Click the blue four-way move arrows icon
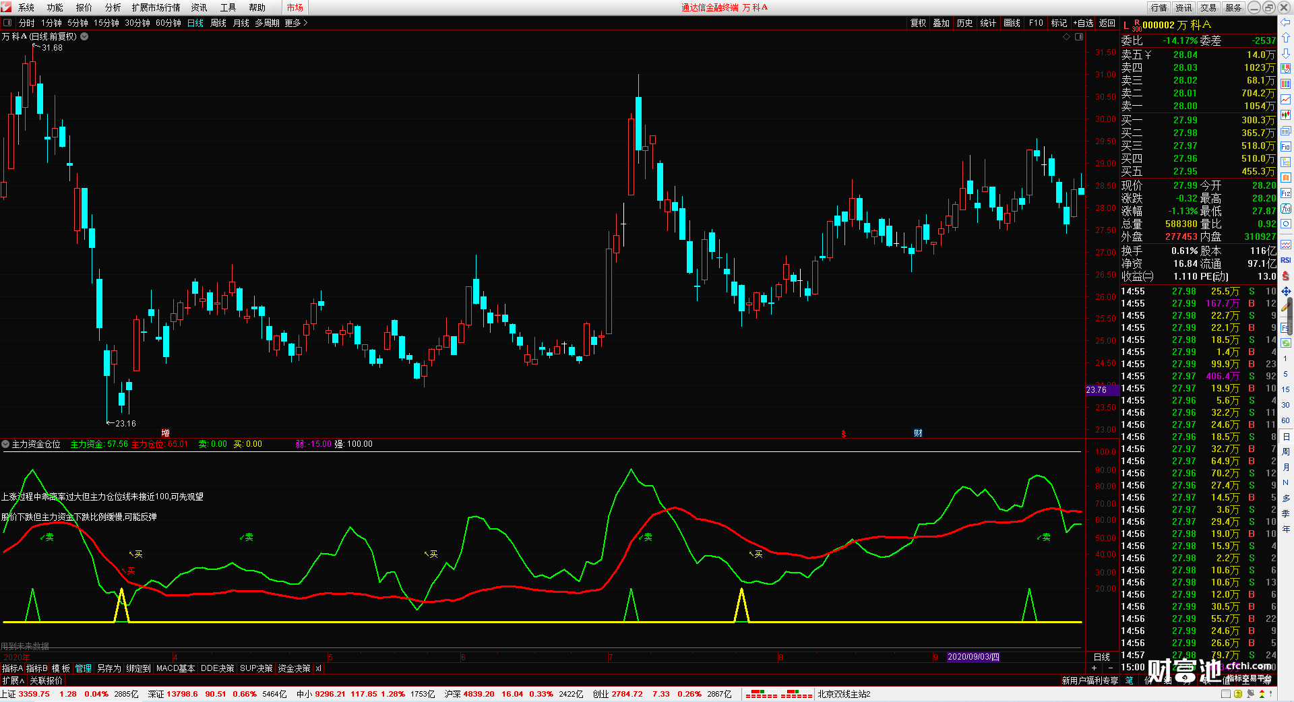 (1286, 291)
